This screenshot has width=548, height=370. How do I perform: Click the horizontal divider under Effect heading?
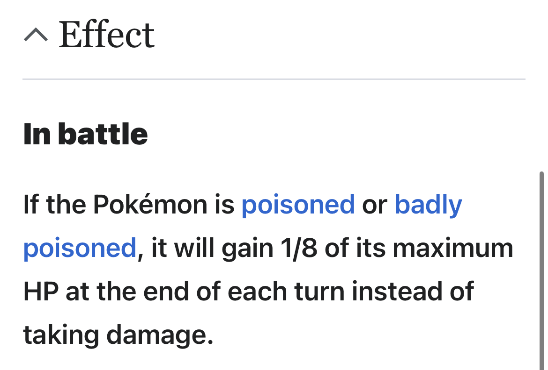pos(274,79)
